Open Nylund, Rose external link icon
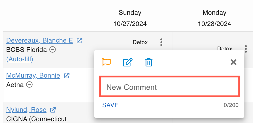 point(53,110)
